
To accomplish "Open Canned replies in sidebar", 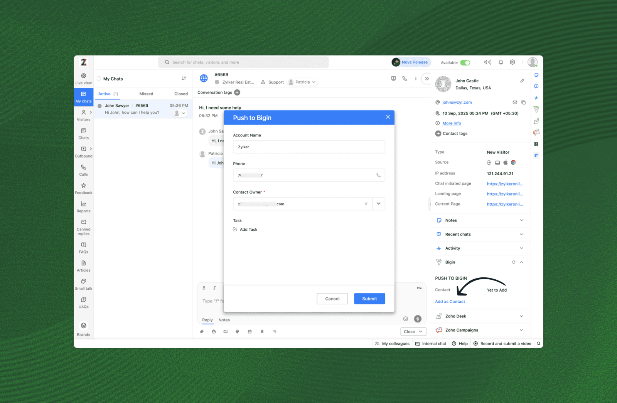I will click(84, 222).
